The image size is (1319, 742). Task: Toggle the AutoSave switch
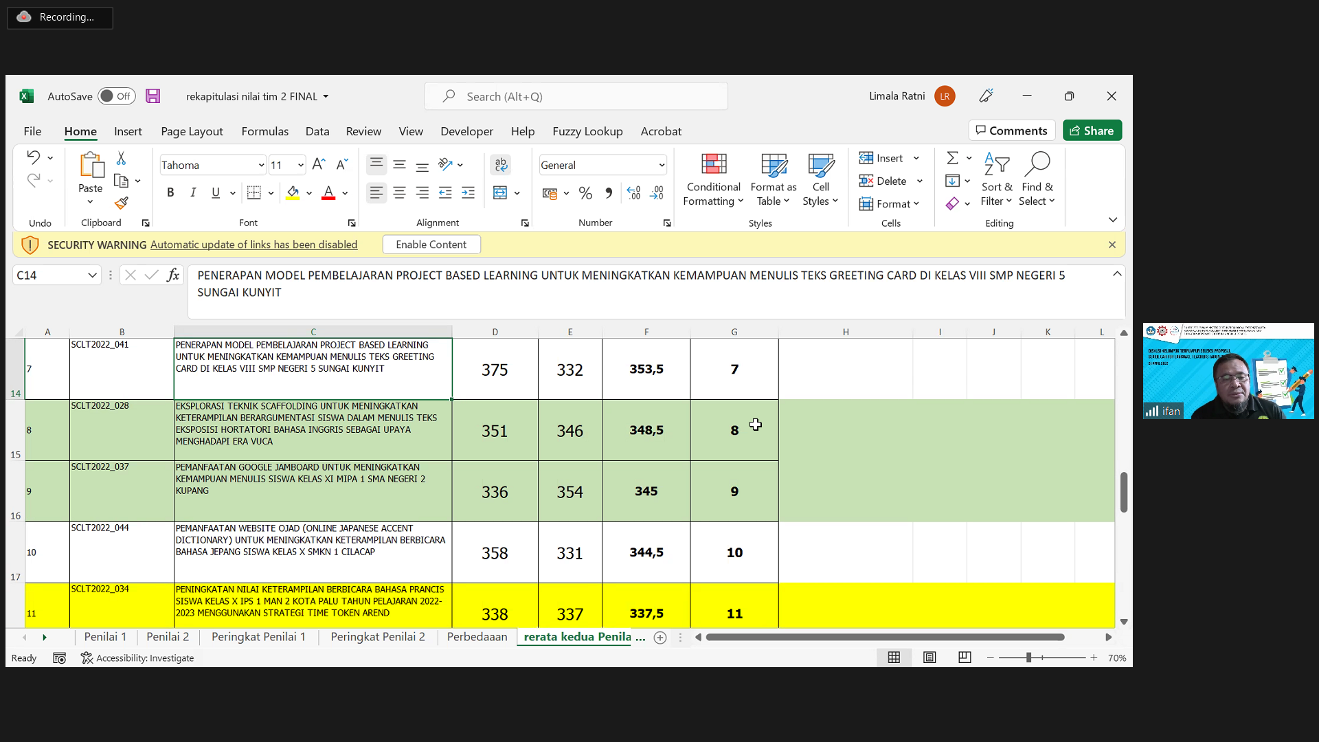click(116, 96)
